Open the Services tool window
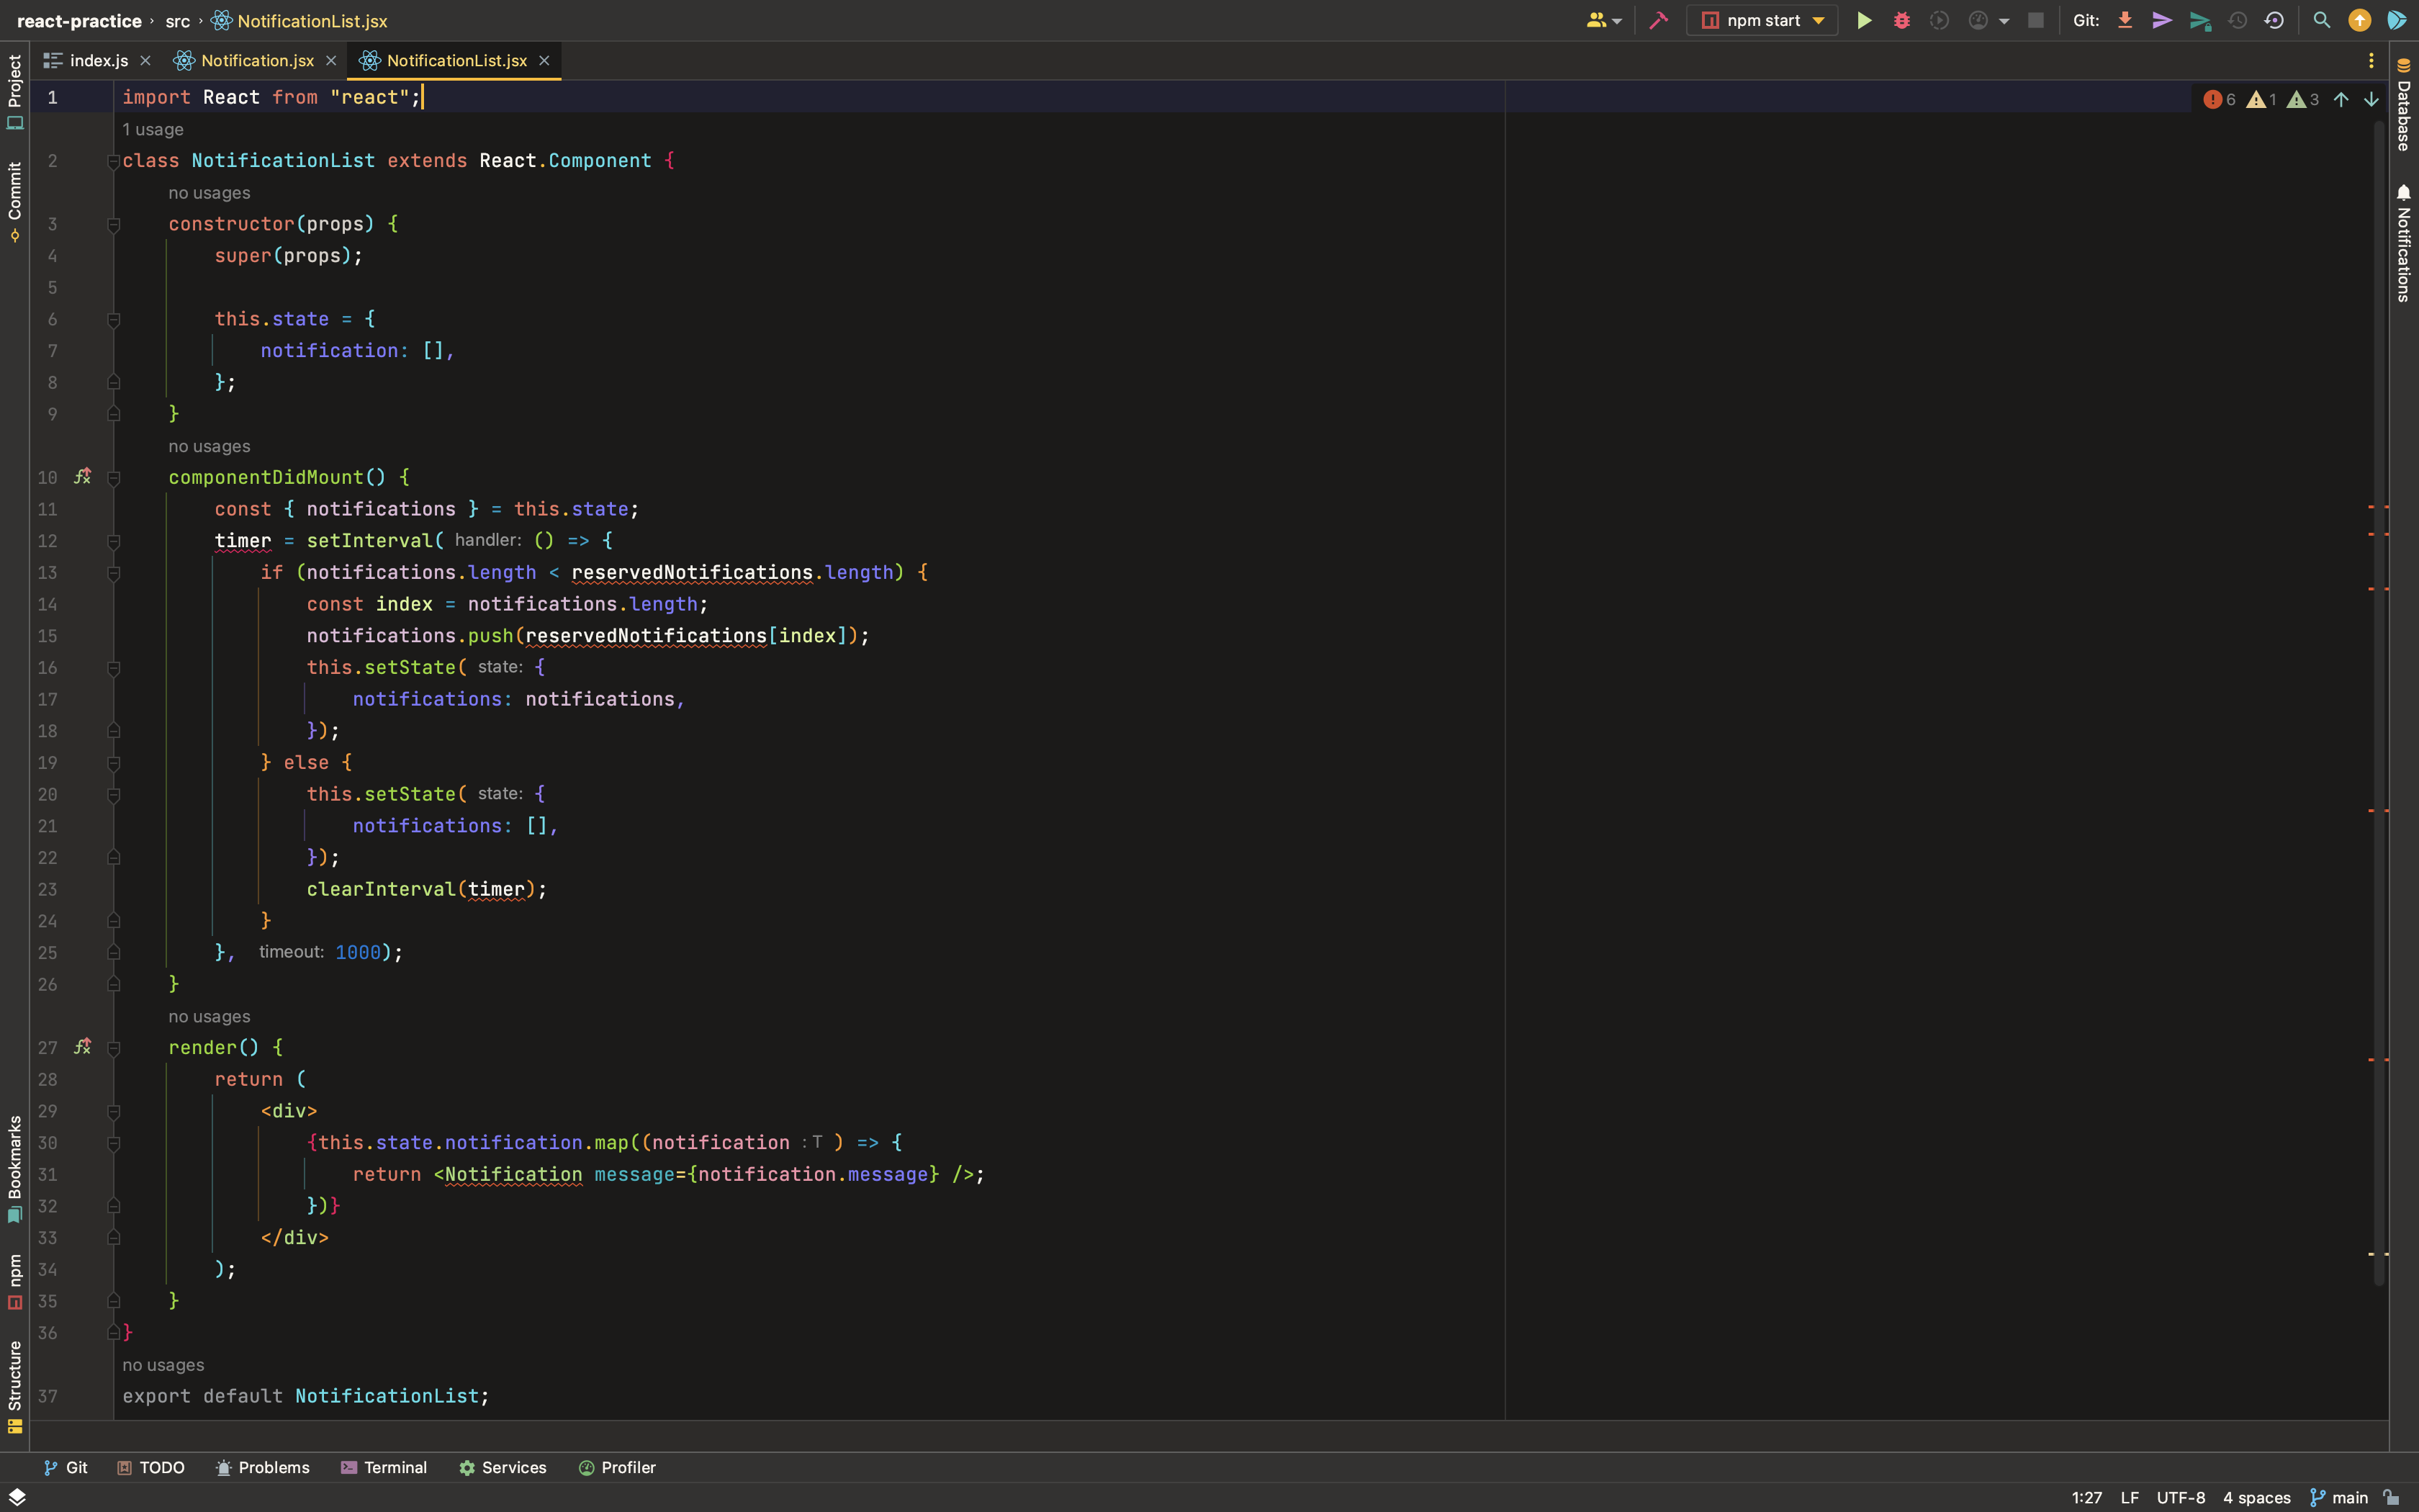This screenshot has height=1512, width=2419. coord(503,1467)
